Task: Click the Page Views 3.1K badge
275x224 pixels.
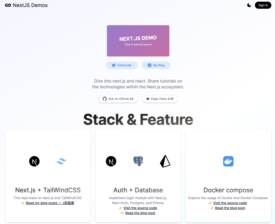Action: coord(160,99)
